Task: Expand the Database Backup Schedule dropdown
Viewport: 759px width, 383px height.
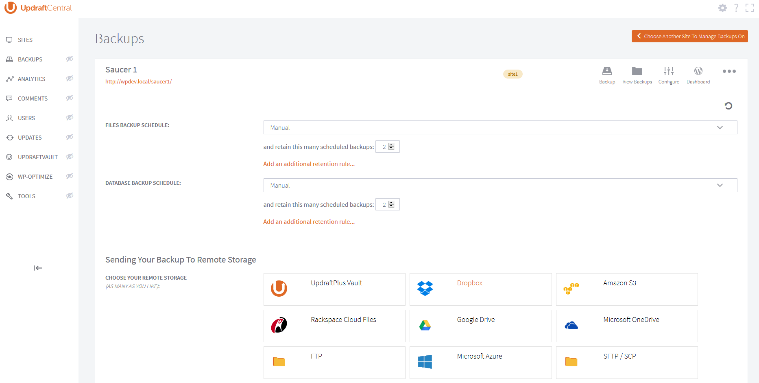Action: 500,185
